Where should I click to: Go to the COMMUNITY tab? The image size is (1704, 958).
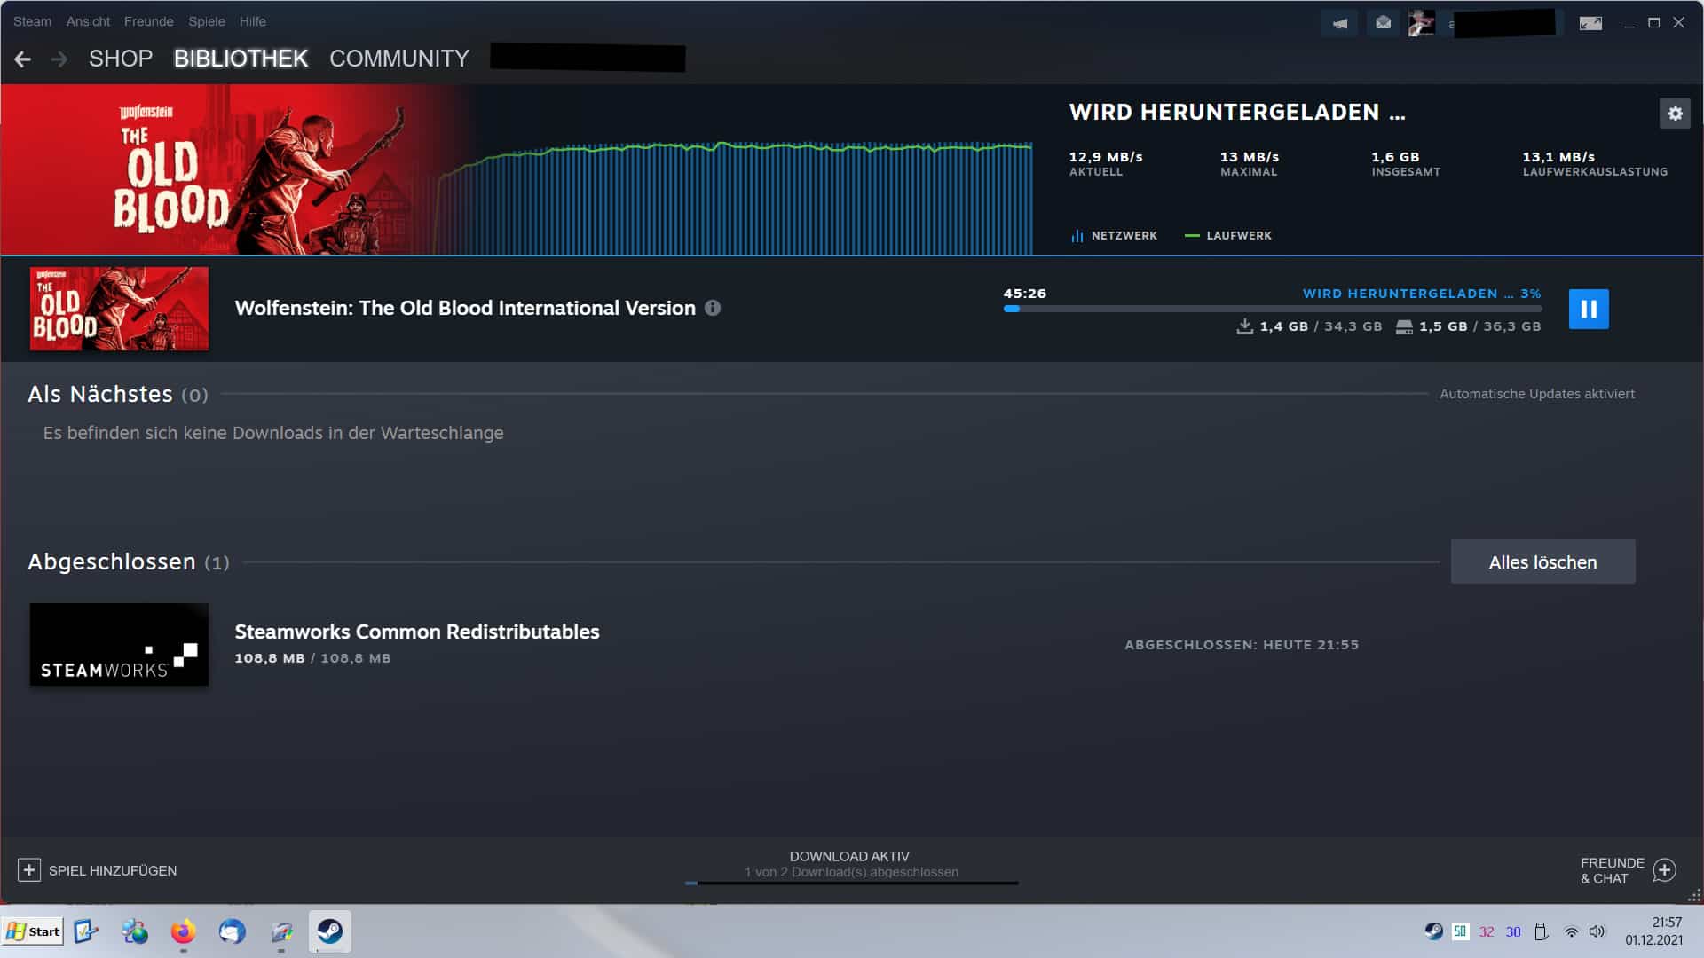pyautogui.click(x=399, y=59)
